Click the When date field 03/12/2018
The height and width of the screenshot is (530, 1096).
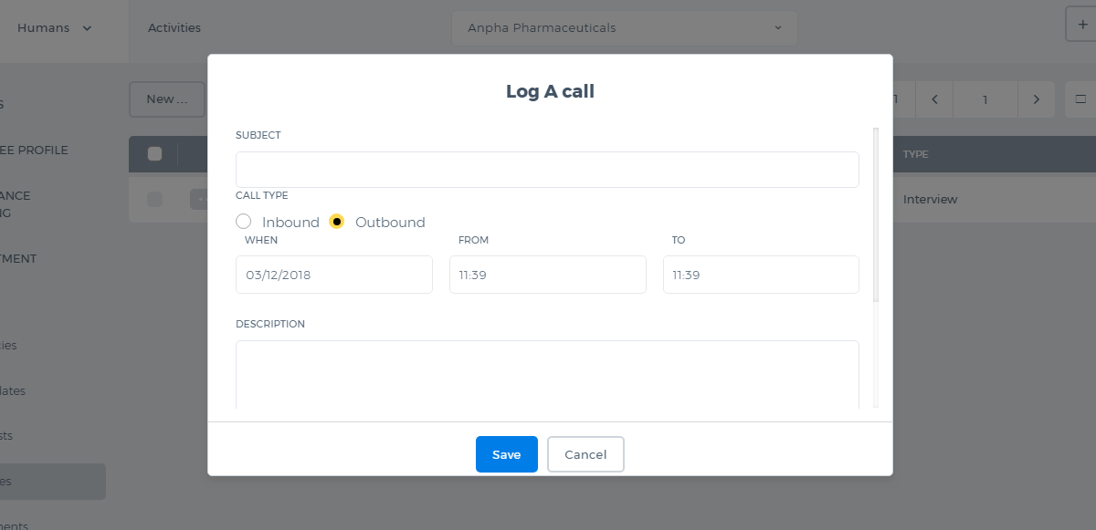point(334,275)
